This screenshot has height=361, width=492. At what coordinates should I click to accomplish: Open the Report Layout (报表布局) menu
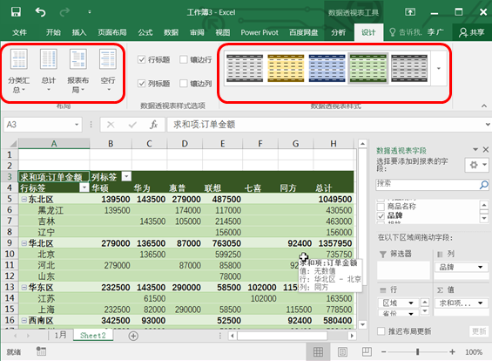coord(78,71)
